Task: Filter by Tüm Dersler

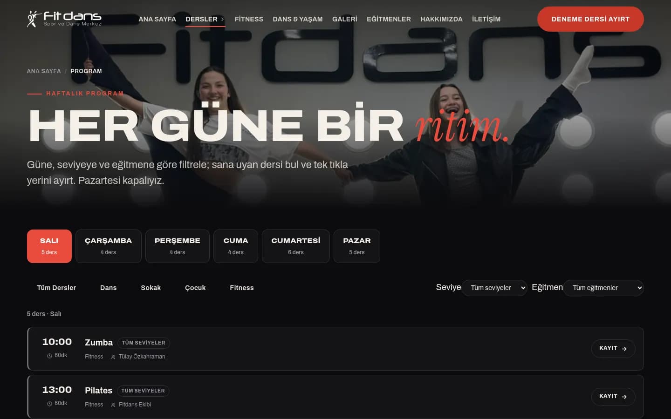Action: [x=56, y=288]
